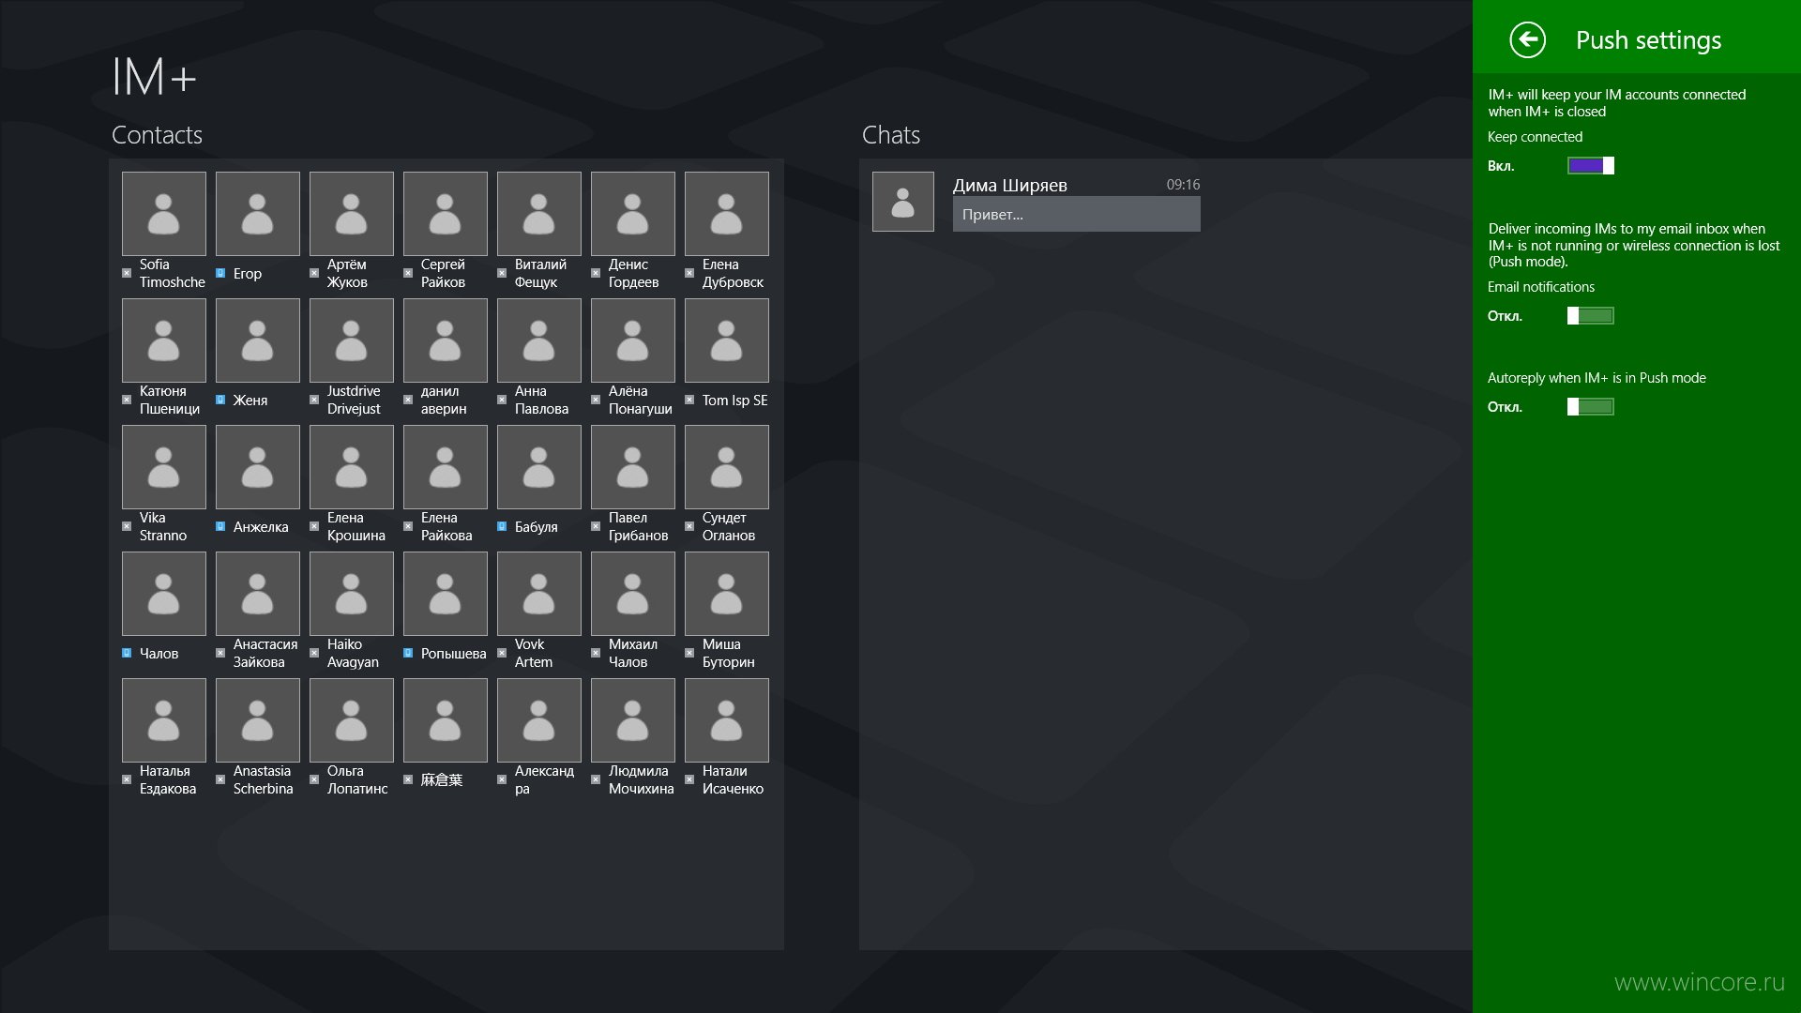Click the 09:16 chat timestamp
The image size is (1801, 1013).
click(x=1183, y=185)
